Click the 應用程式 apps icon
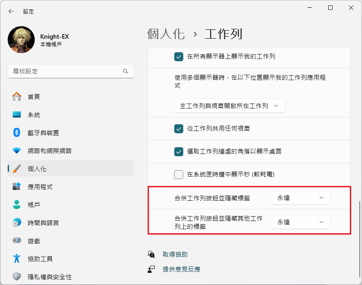The image size is (362, 285). [17, 186]
